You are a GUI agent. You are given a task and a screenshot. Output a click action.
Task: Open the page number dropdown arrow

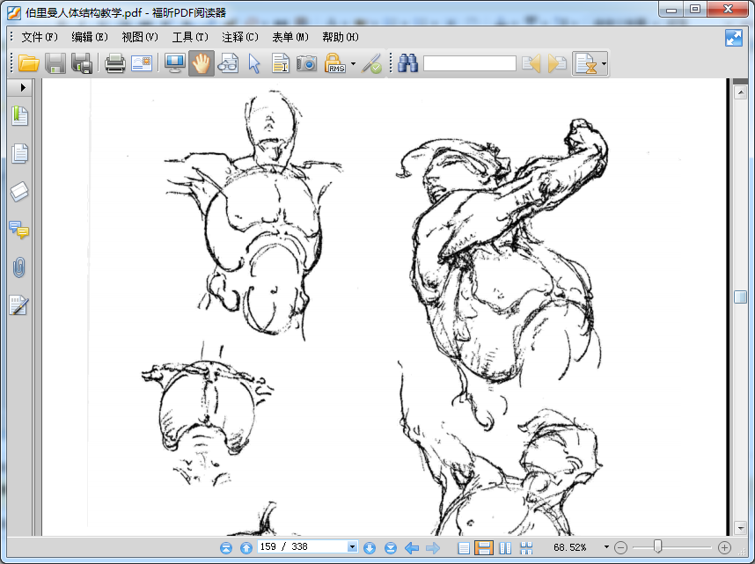(353, 546)
